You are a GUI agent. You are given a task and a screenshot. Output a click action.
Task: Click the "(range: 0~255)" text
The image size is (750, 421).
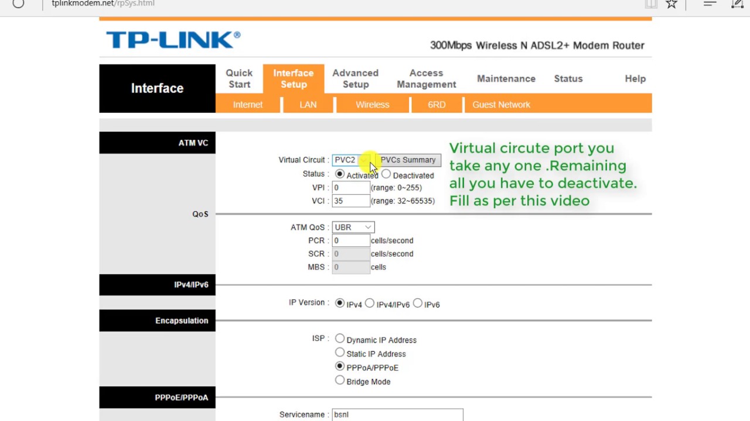coord(396,188)
